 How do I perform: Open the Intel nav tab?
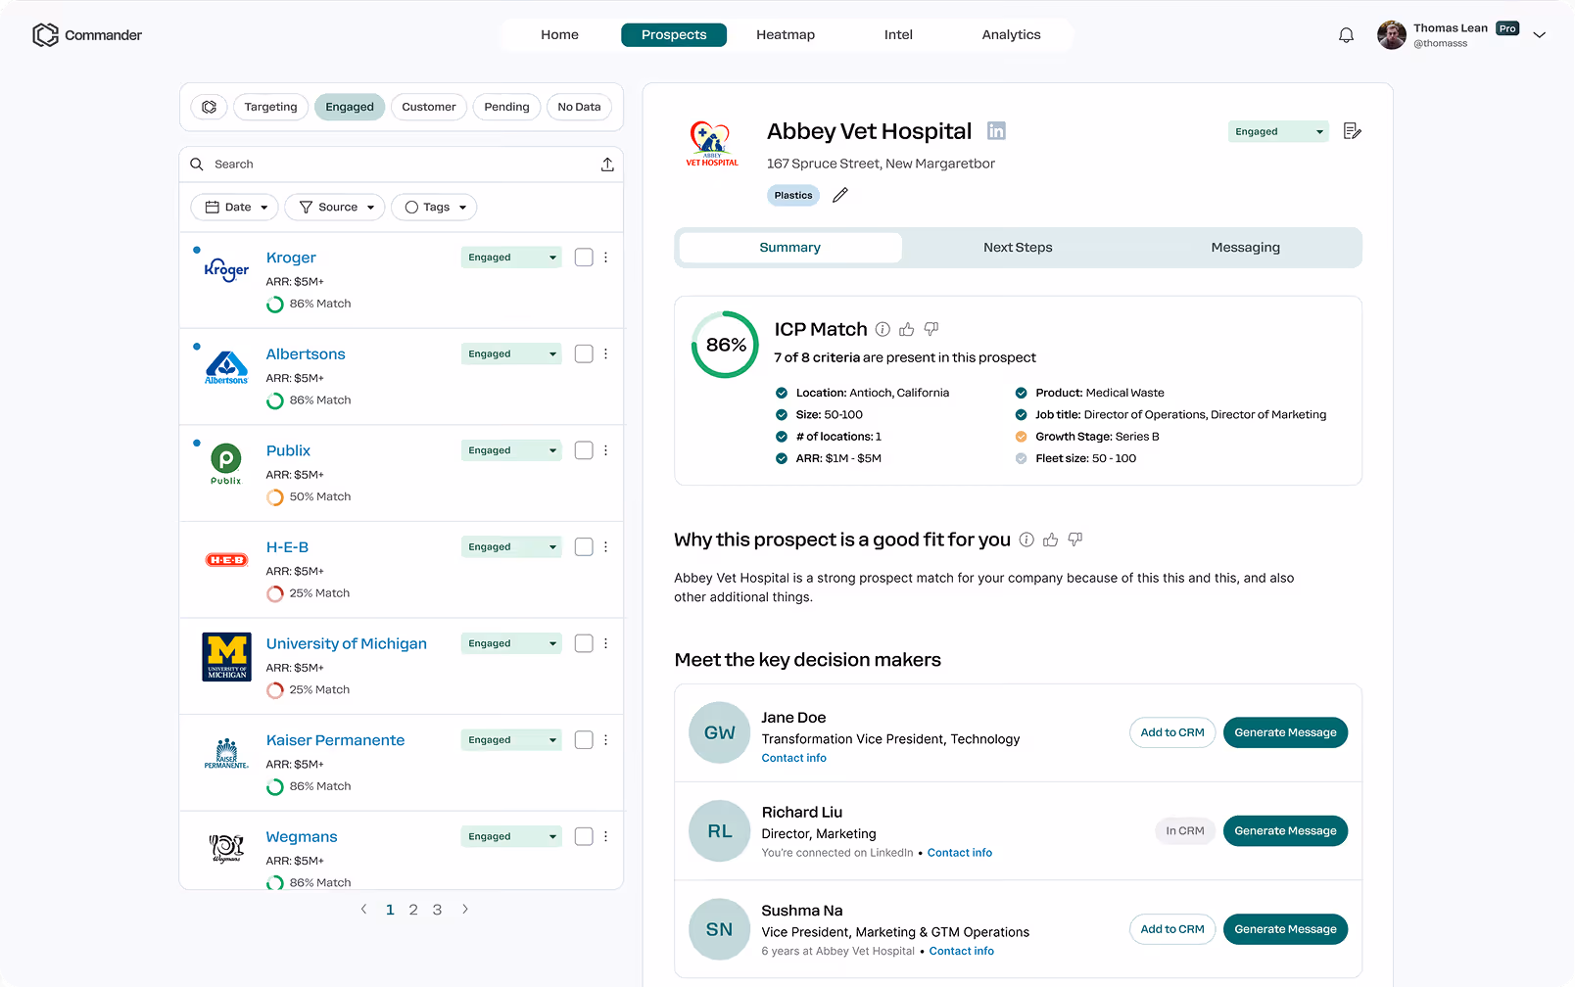(x=898, y=35)
